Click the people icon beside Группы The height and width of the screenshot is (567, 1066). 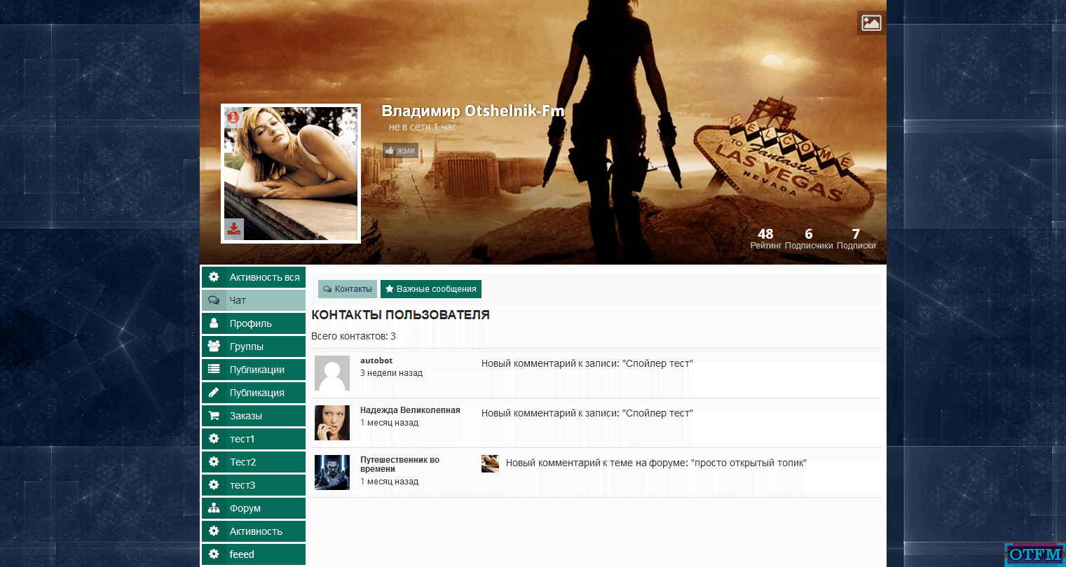[x=214, y=346]
